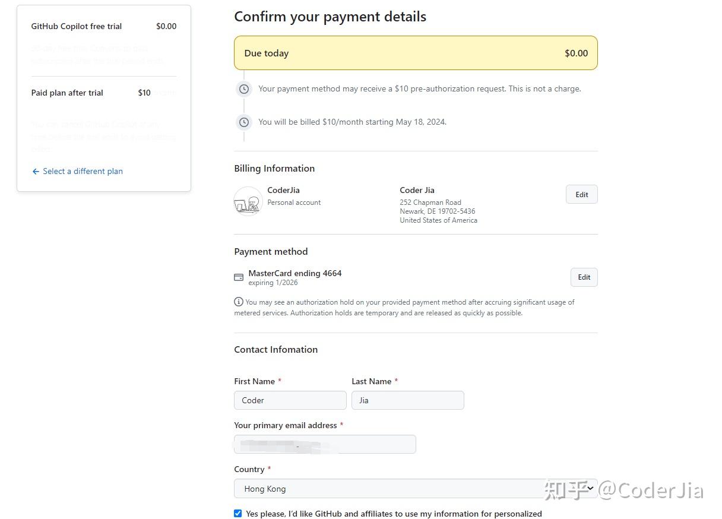The height and width of the screenshot is (519, 722).
Task: Click the required field asterisk beside First Name
Action: (279, 381)
